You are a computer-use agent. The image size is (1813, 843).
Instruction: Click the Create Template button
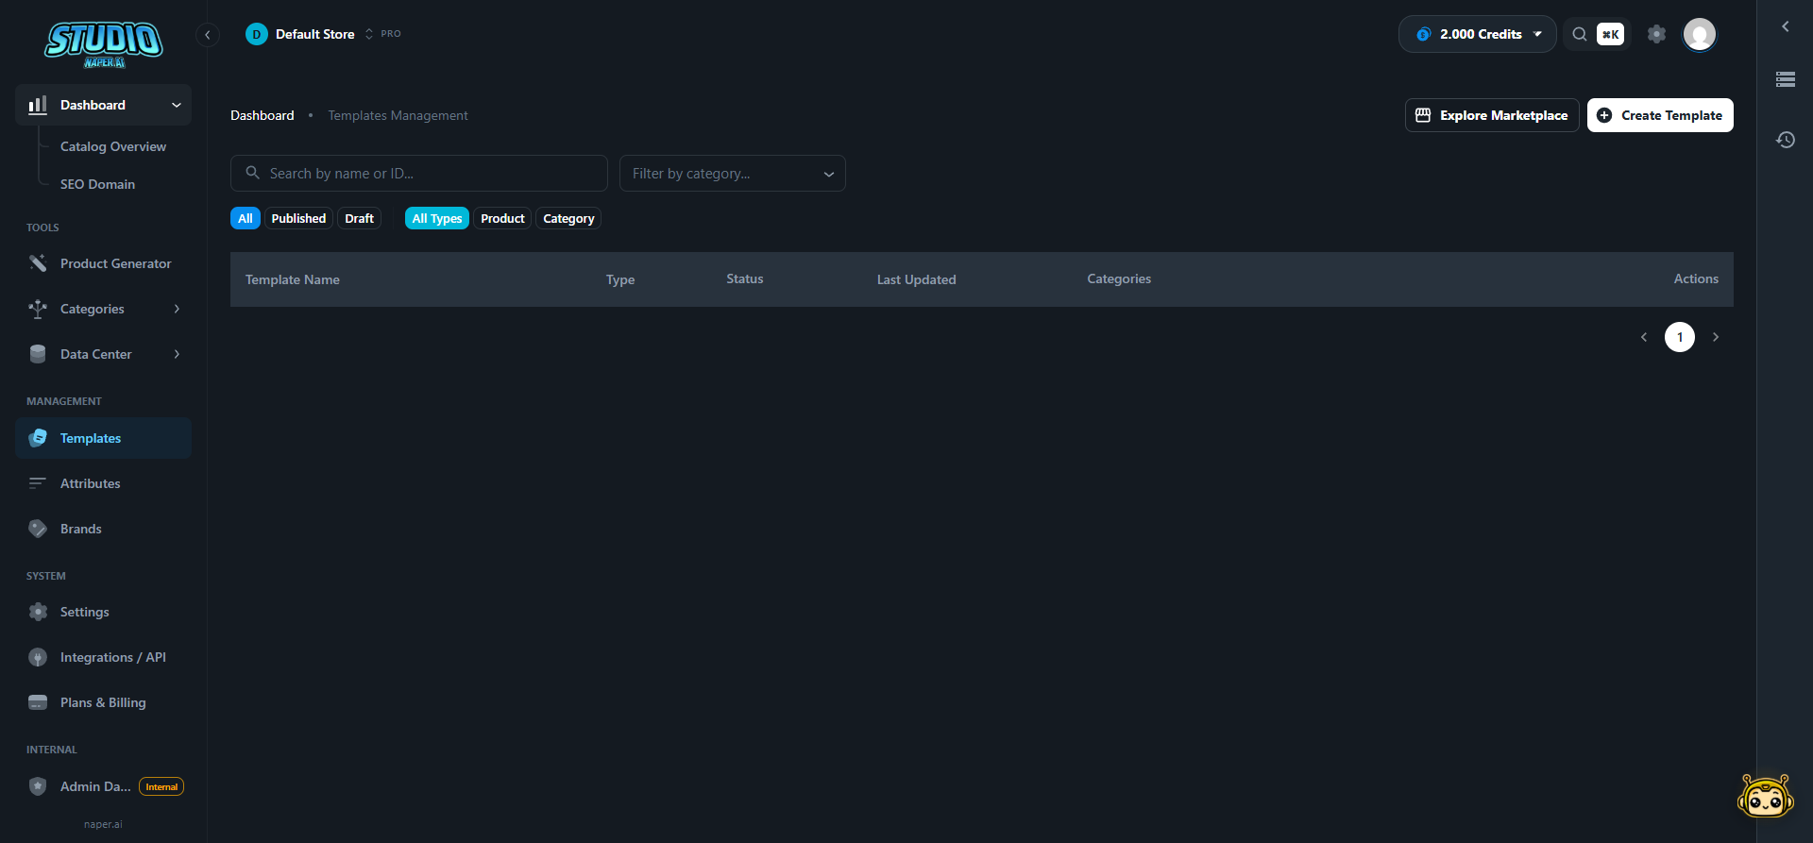[x=1659, y=115]
